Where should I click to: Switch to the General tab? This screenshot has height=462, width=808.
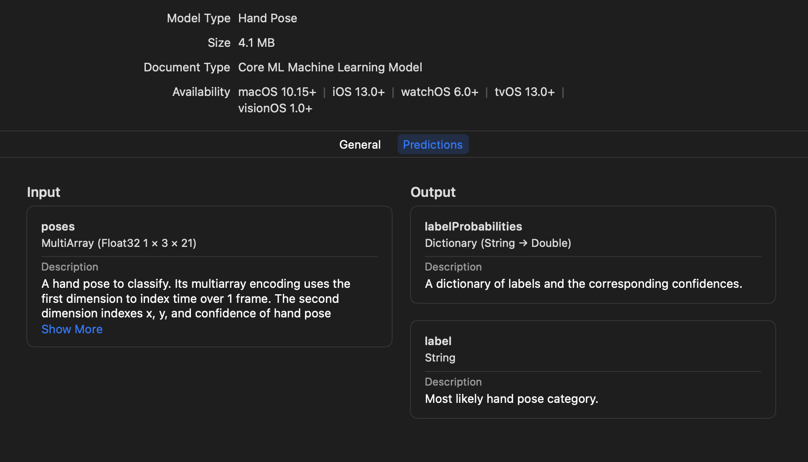click(x=360, y=145)
